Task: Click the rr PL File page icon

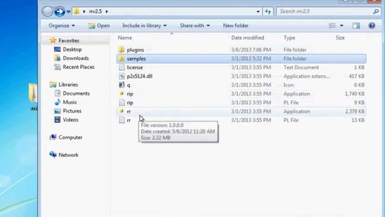Action: coord(122,120)
